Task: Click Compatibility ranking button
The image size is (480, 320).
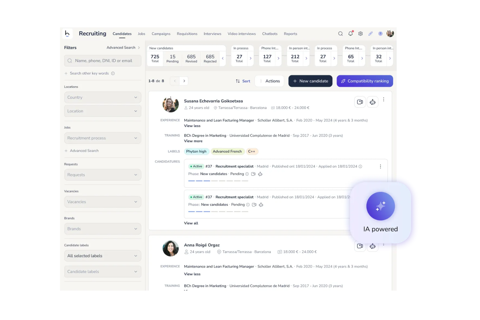Action: pos(365,81)
